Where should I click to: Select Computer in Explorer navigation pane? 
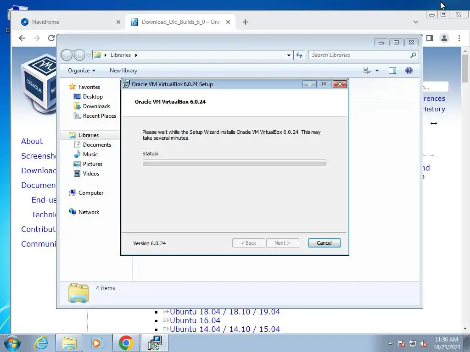click(x=91, y=193)
